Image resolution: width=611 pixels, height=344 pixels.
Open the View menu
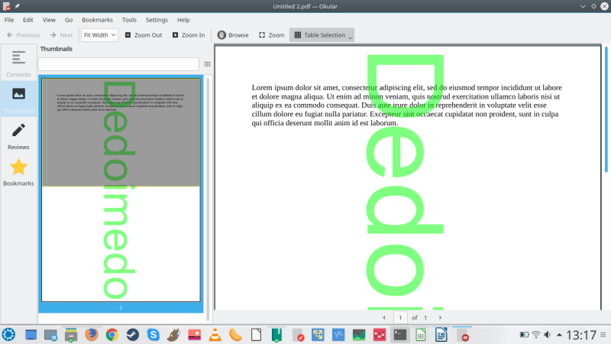(49, 20)
